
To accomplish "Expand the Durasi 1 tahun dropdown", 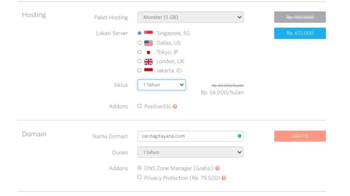I will pos(190,152).
